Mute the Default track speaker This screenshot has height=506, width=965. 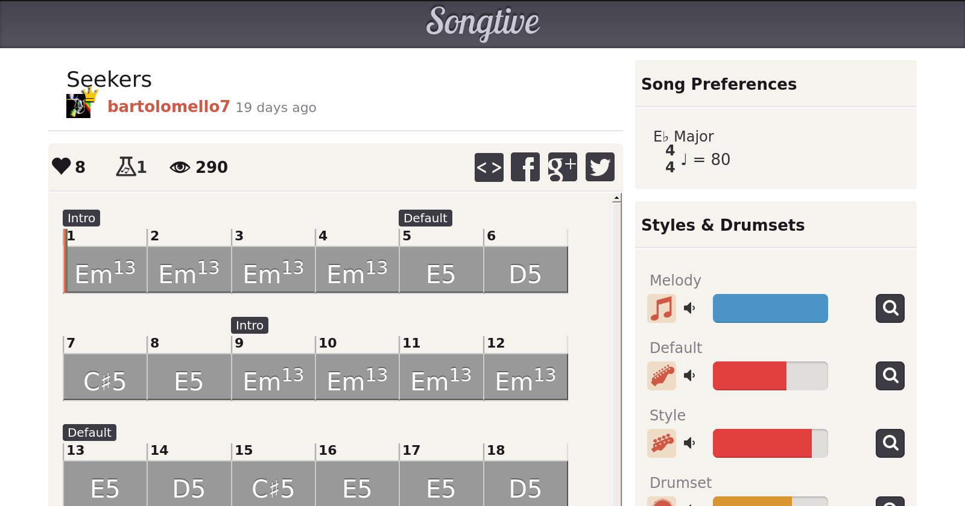click(x=689, y=376)
